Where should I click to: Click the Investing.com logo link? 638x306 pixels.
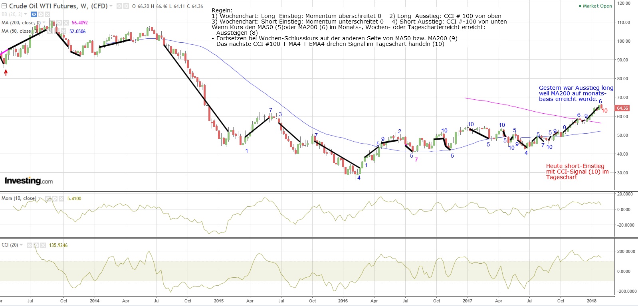point(28,181)
